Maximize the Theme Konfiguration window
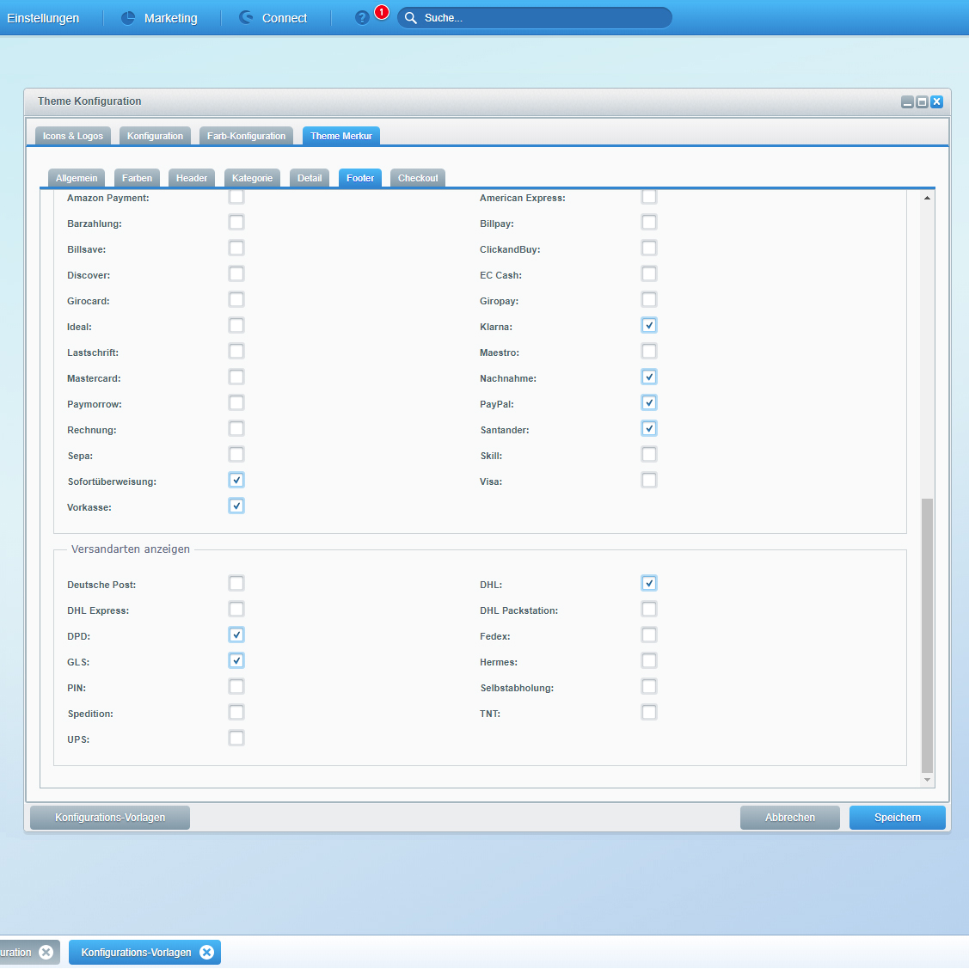The height and width of the screenshot is (969, 969). [x=922, y=101]
